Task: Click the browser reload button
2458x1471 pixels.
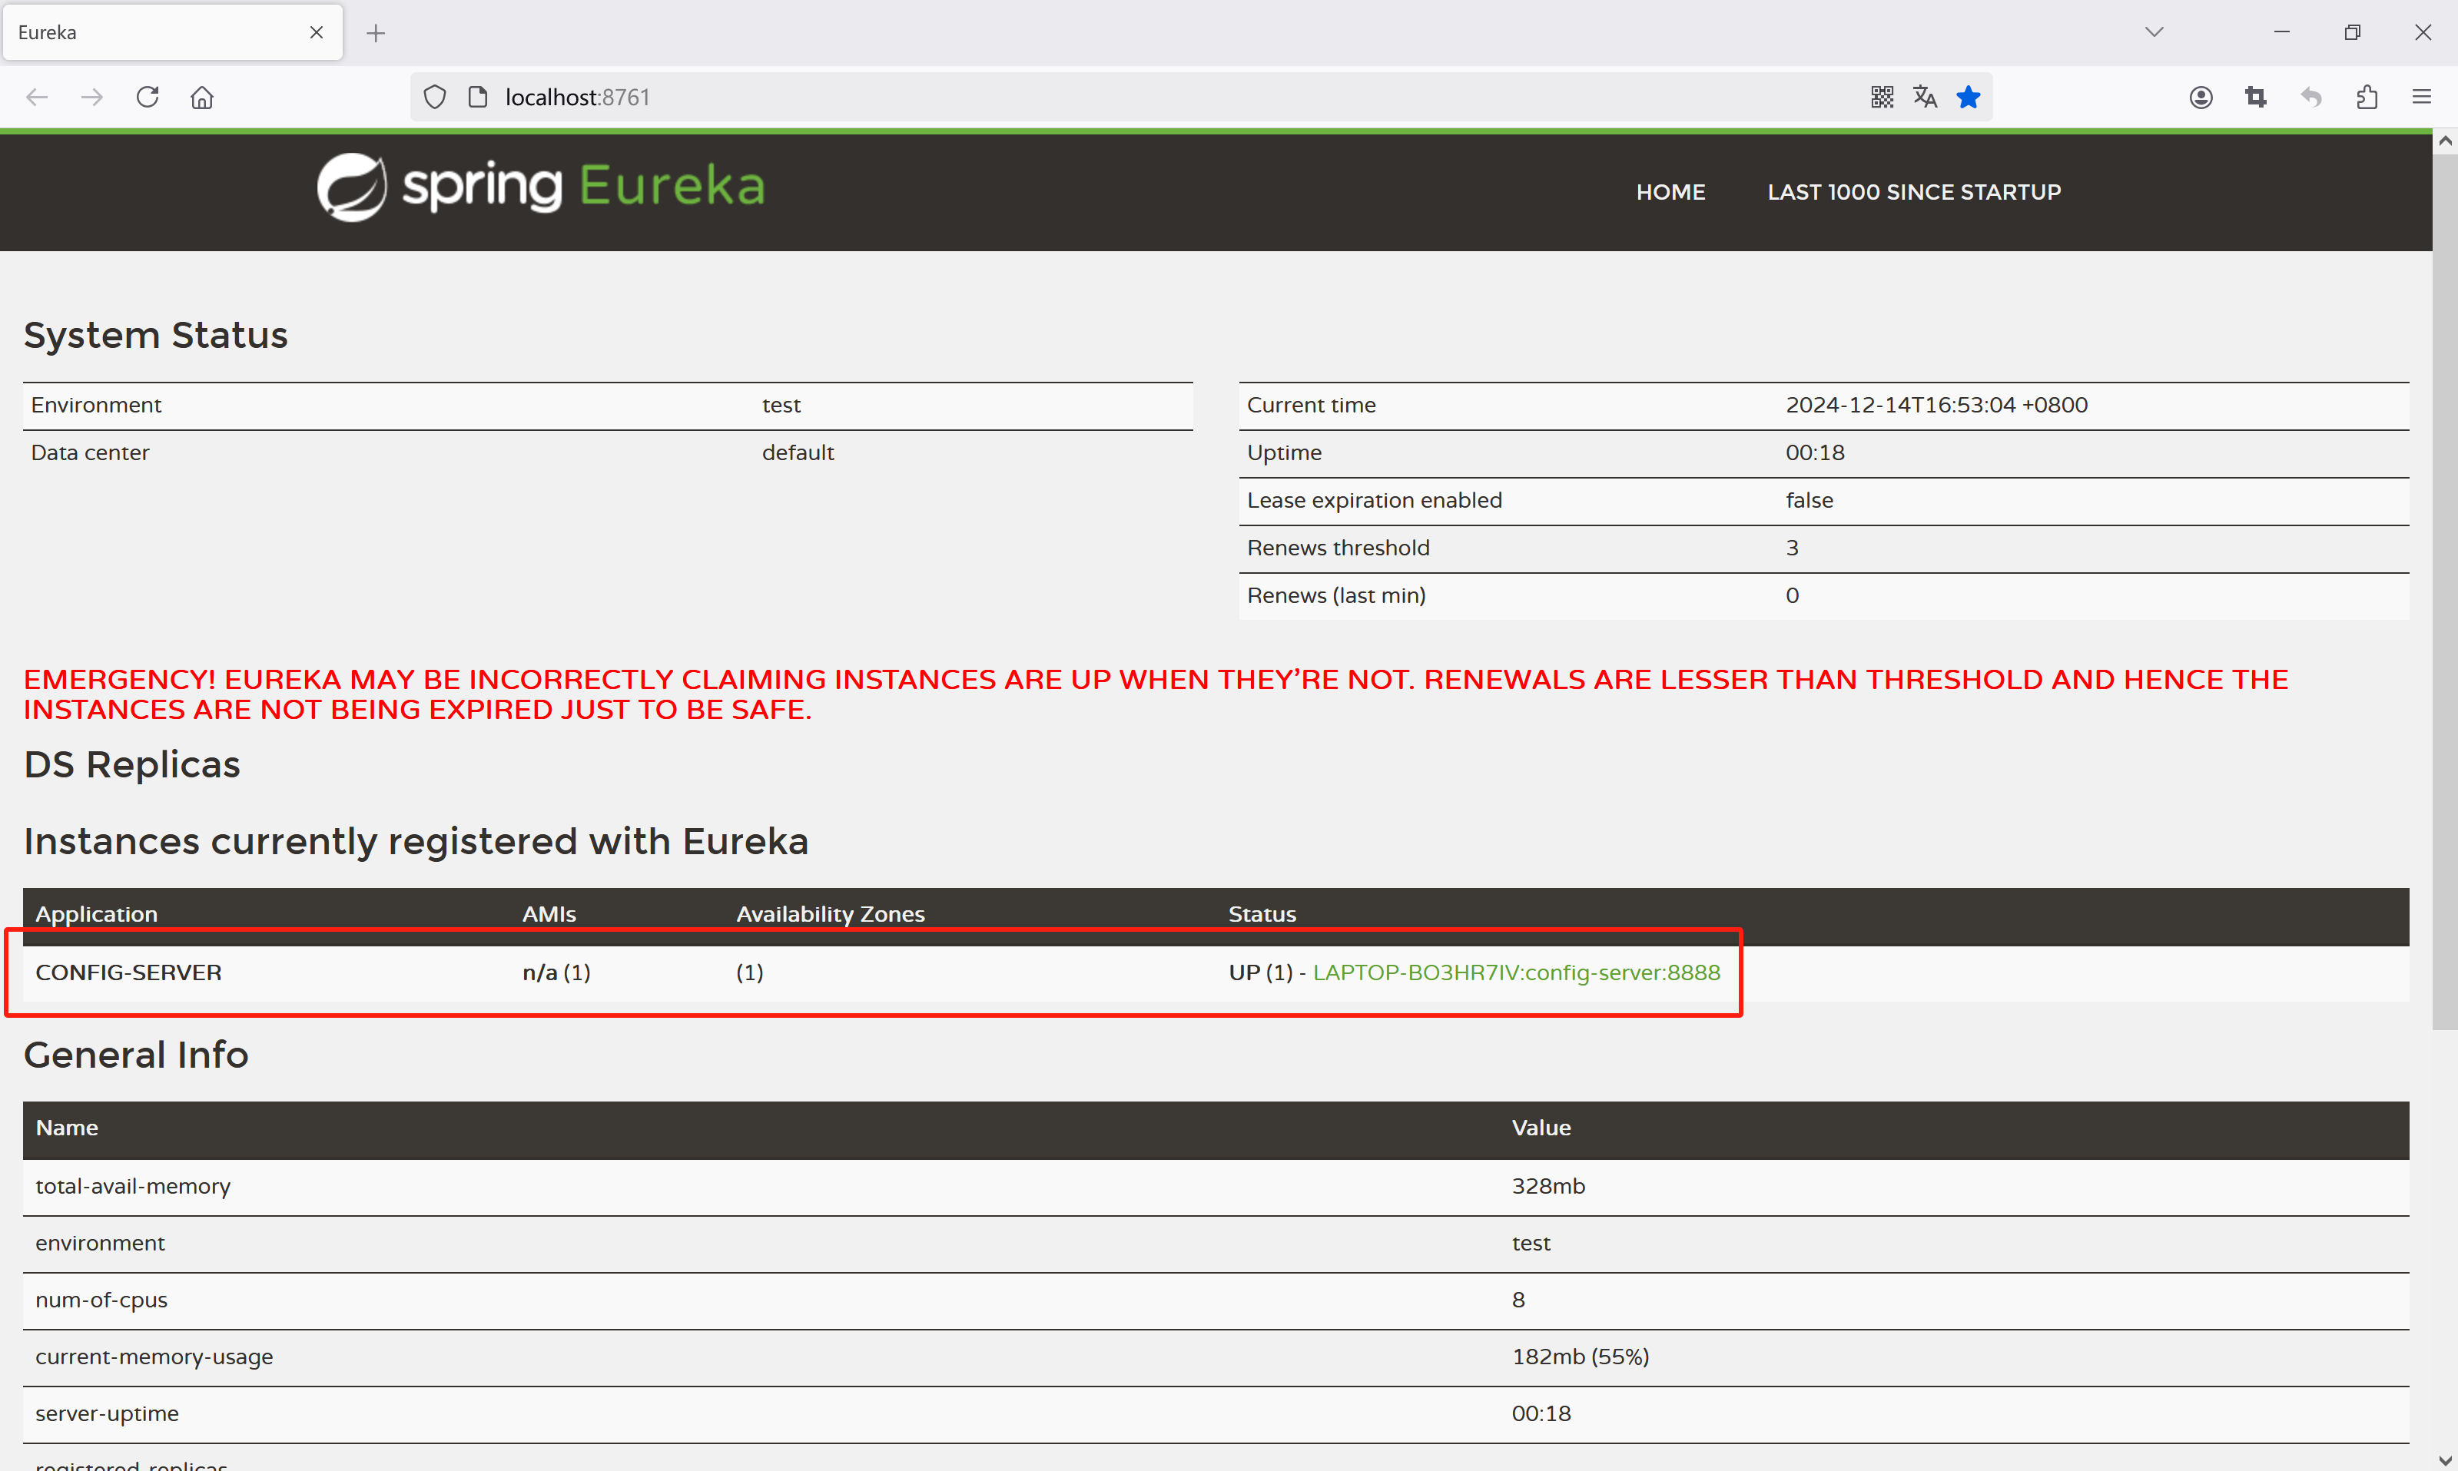Action: 148,97
